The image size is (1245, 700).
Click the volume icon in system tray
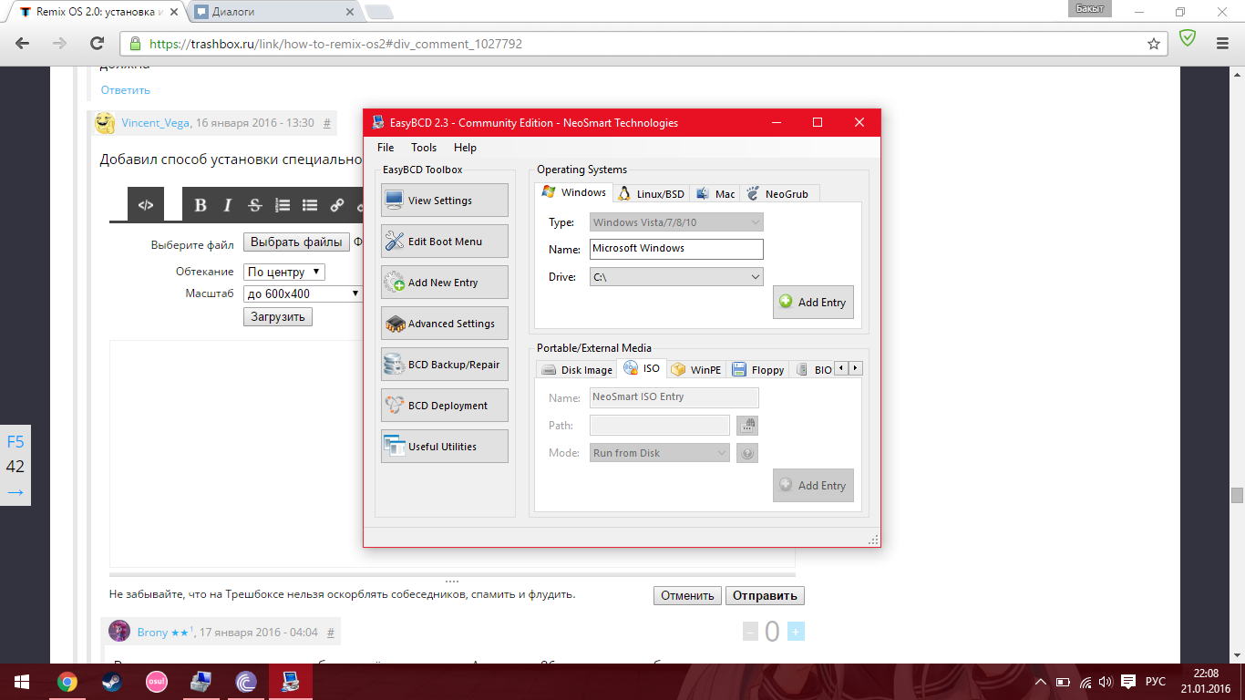tap(1106, 682)
